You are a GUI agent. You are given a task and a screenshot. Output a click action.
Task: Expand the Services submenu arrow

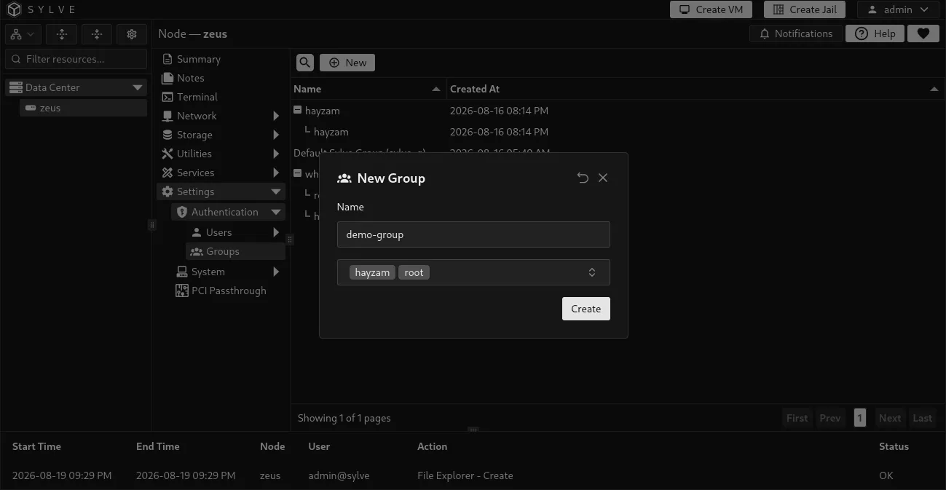click(x=276, y=173)
